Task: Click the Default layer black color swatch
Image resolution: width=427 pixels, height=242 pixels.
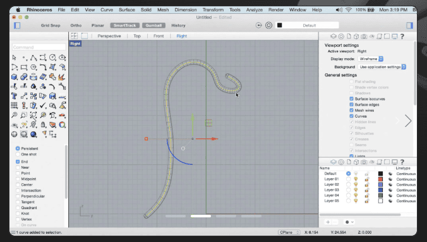Action: (x=380, y=174)
